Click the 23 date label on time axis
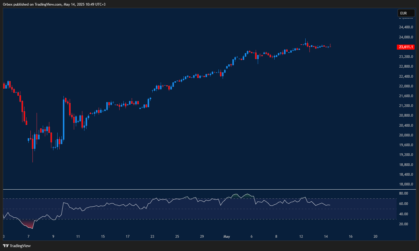419x251 pixels. coord(152,237)
